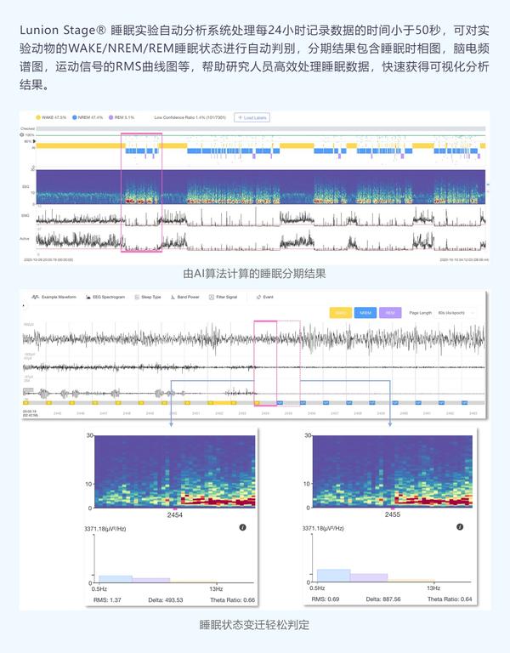Click the Load Labels button
The width and height of the screenshot is (510, 653).
pyautogui.click(x=252, y=118)
